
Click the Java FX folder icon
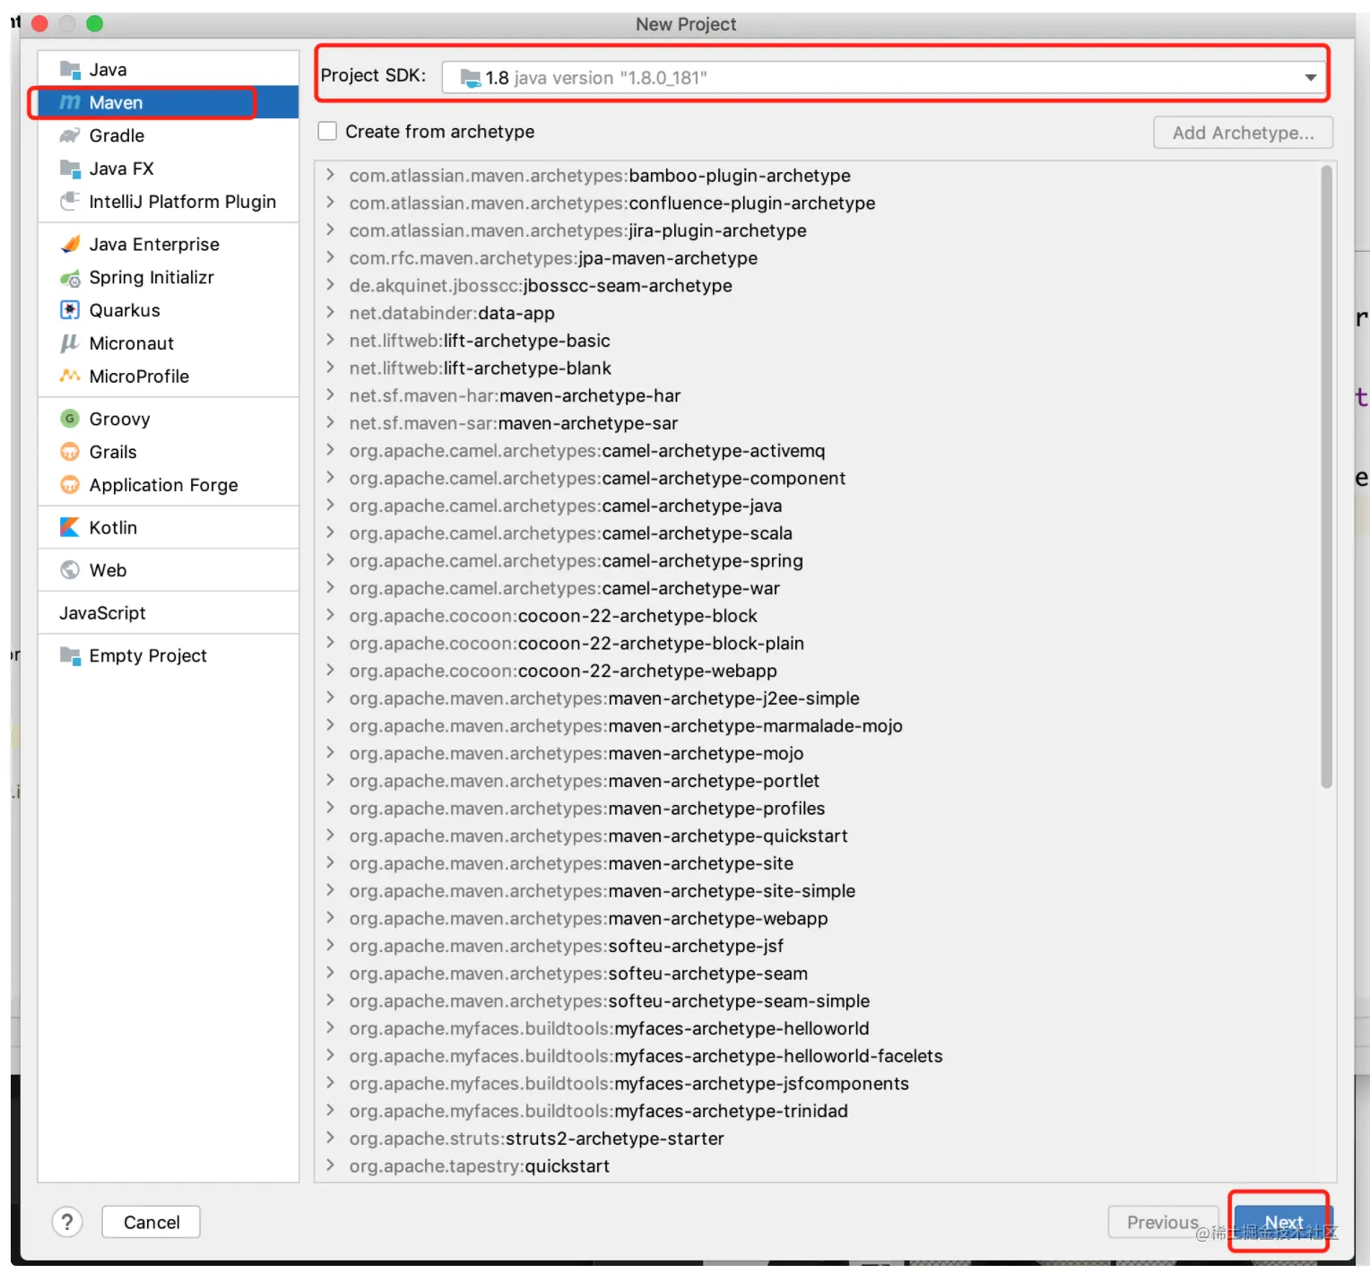click(70, 169)
